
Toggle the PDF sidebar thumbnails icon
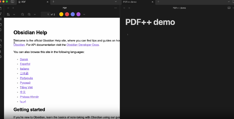click(8, 14)
